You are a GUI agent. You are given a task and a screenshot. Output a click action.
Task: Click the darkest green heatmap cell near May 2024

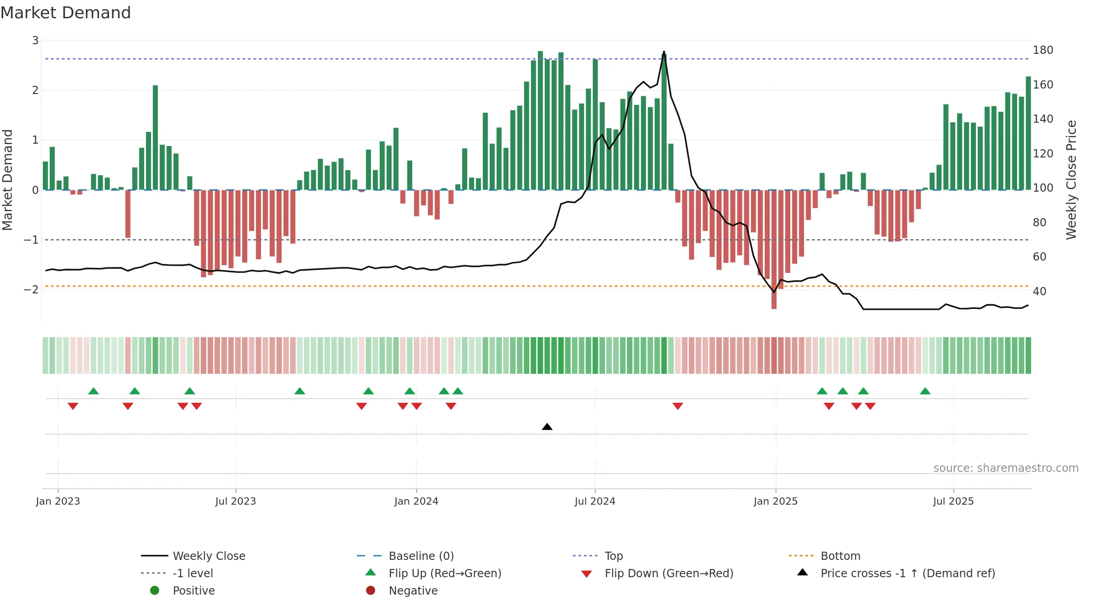pyautogui.click(x=540, y=355)
